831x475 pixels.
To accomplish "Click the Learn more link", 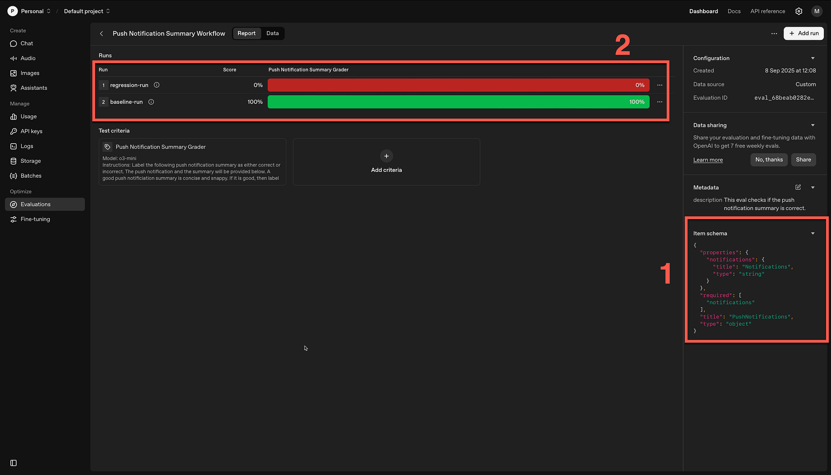I will (708, 160).
